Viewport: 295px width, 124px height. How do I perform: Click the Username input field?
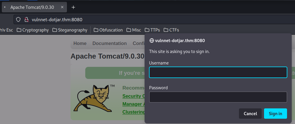pyautogui.click(x=218, y=72)
